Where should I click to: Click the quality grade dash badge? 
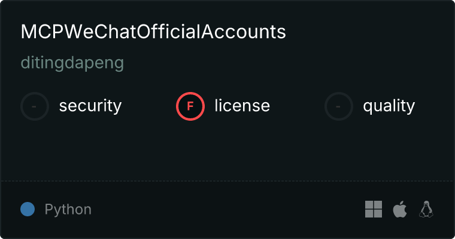tap(339, 106)
